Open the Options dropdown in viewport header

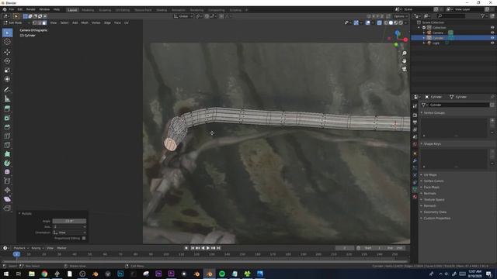(x=401, y=16)
